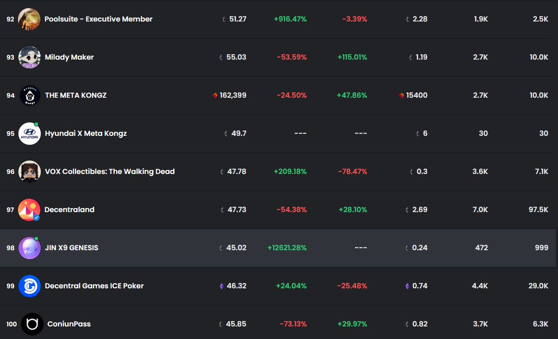Click VOX Collectibles floor price 0.3

pos(422,172)
